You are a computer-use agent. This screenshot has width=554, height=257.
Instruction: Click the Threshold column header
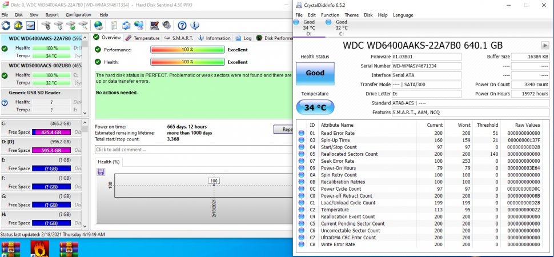coord(487,125)
